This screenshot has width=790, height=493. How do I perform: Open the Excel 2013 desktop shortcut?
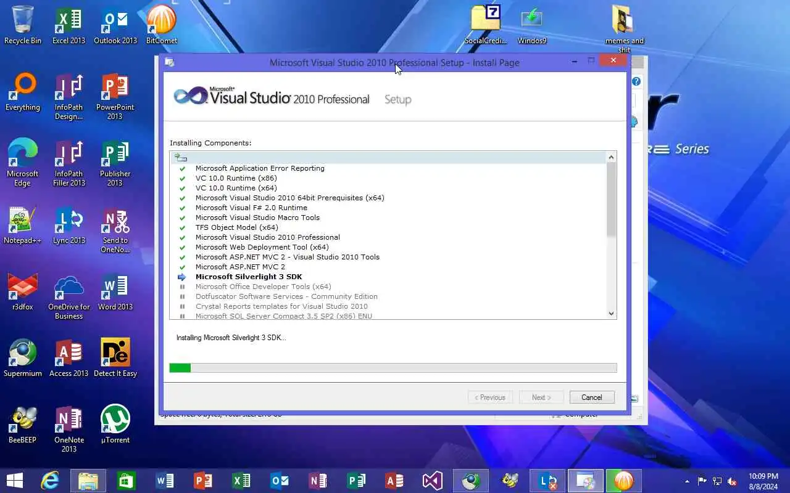[69, 25]
